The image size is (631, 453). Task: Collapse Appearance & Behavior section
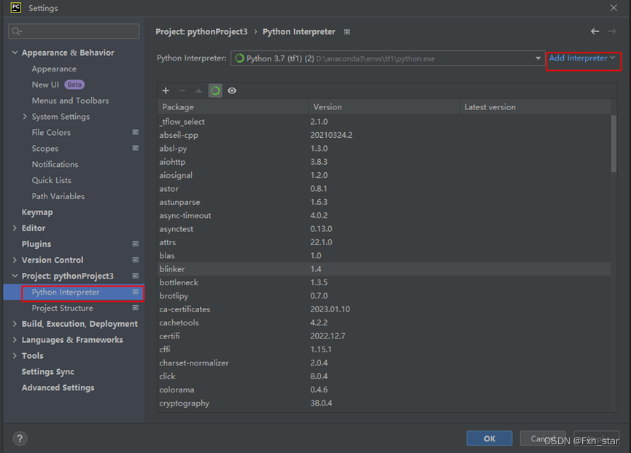click(x=15, y=53)
